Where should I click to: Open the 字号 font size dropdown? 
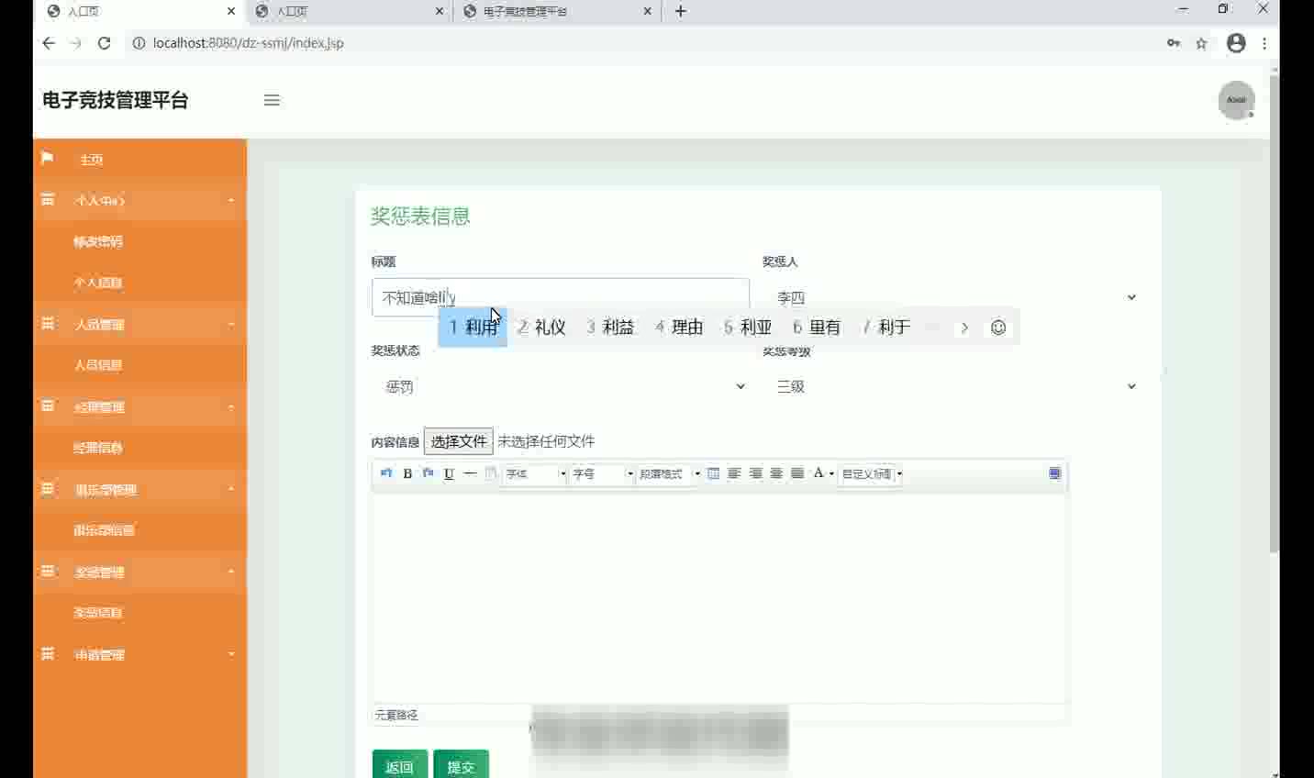point(602,473)
